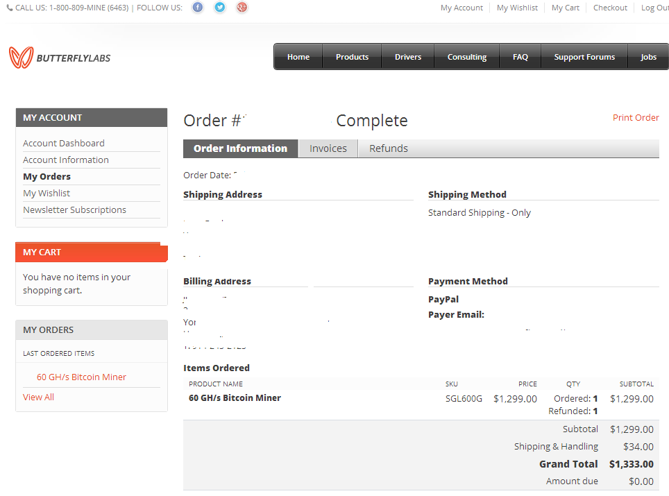Open the Products navigation item
This screenshot has height=496, width=669.
pyautogui.click(x=352, y=57)
